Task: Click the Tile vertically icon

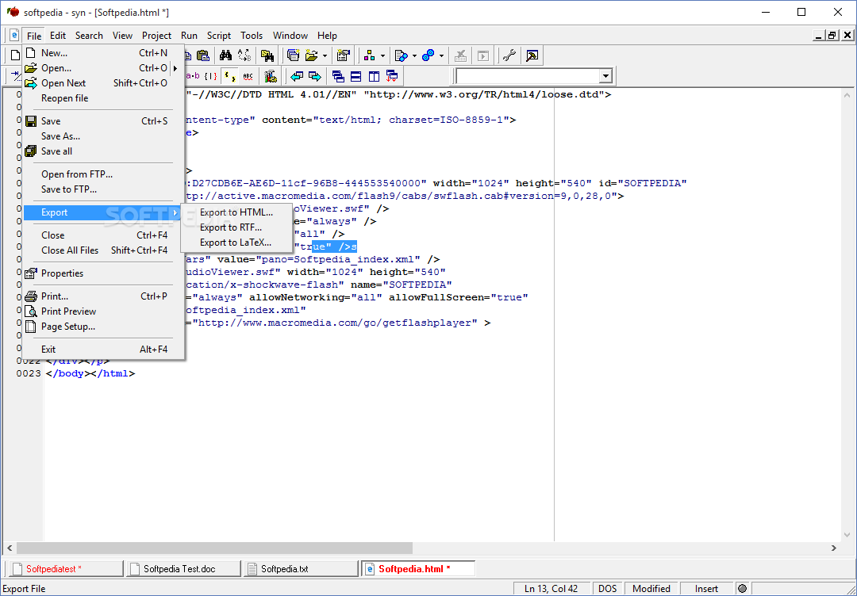Action: pyautogui.click(x=374, y=76)
